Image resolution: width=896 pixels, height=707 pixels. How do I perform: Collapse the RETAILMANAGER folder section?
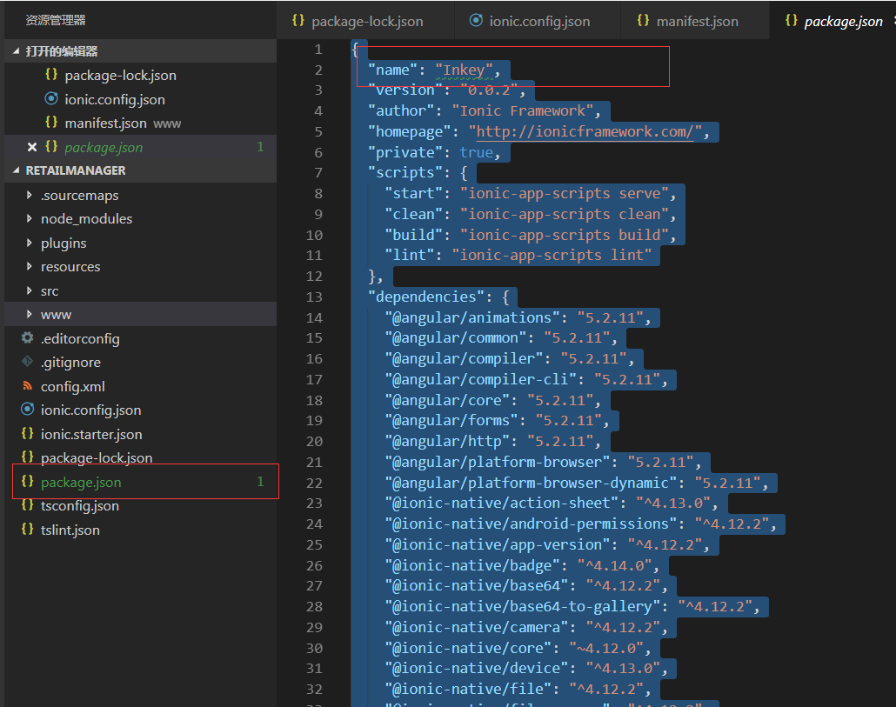pyautogui.click(x=16, y=170)
